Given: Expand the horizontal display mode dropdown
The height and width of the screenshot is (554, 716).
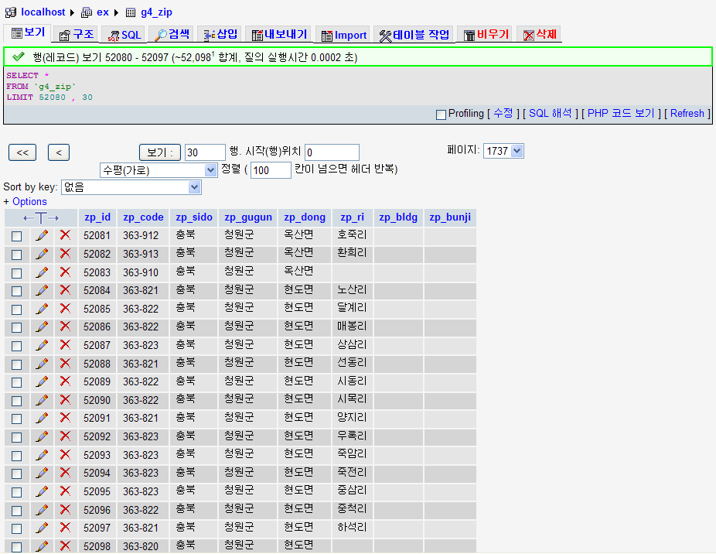Looking at the screenshot, I should tap(159, 170).
